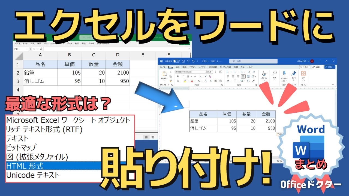
Task: Click the Numbering list icon in Word
Action: click(235, 72)
